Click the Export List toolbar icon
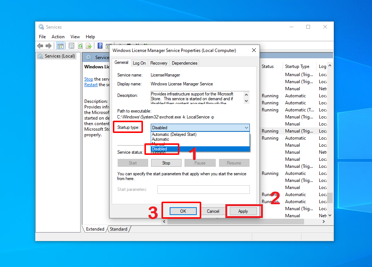The width and height of the screenshot is (372, 267). (89, 46)
